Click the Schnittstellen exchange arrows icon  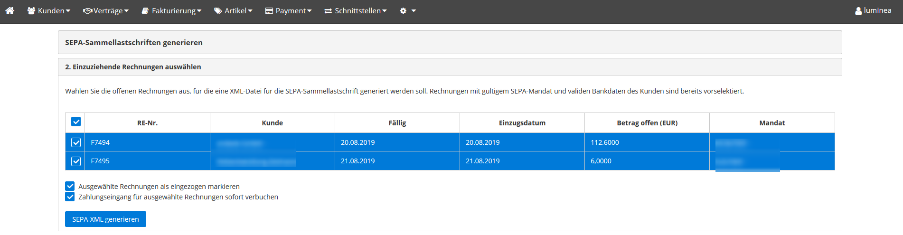click(x=328, y=10)
